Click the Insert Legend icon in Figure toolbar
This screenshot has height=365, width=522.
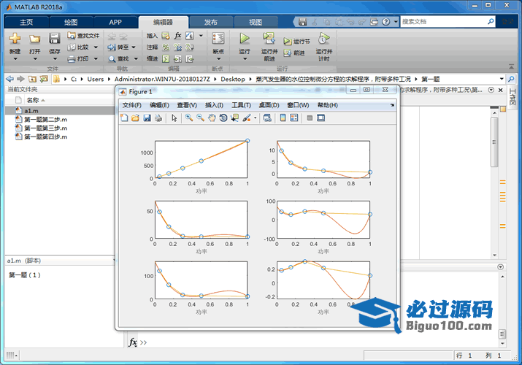click(x=294, y=118)
